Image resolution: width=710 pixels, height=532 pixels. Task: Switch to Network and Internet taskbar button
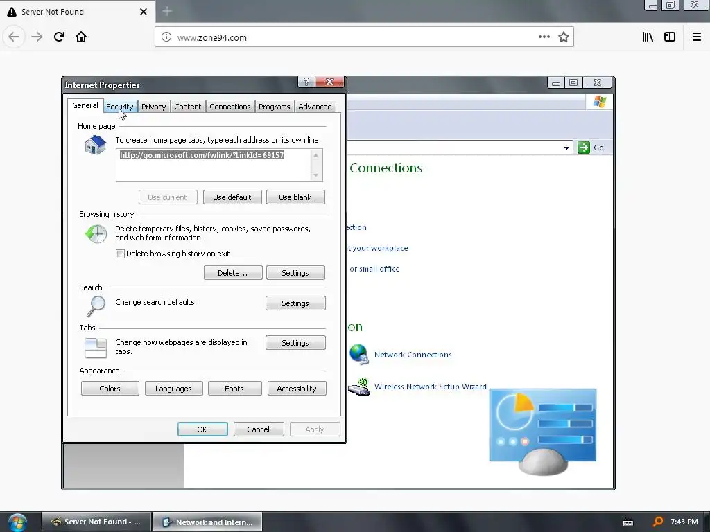(x=207, y=522)
